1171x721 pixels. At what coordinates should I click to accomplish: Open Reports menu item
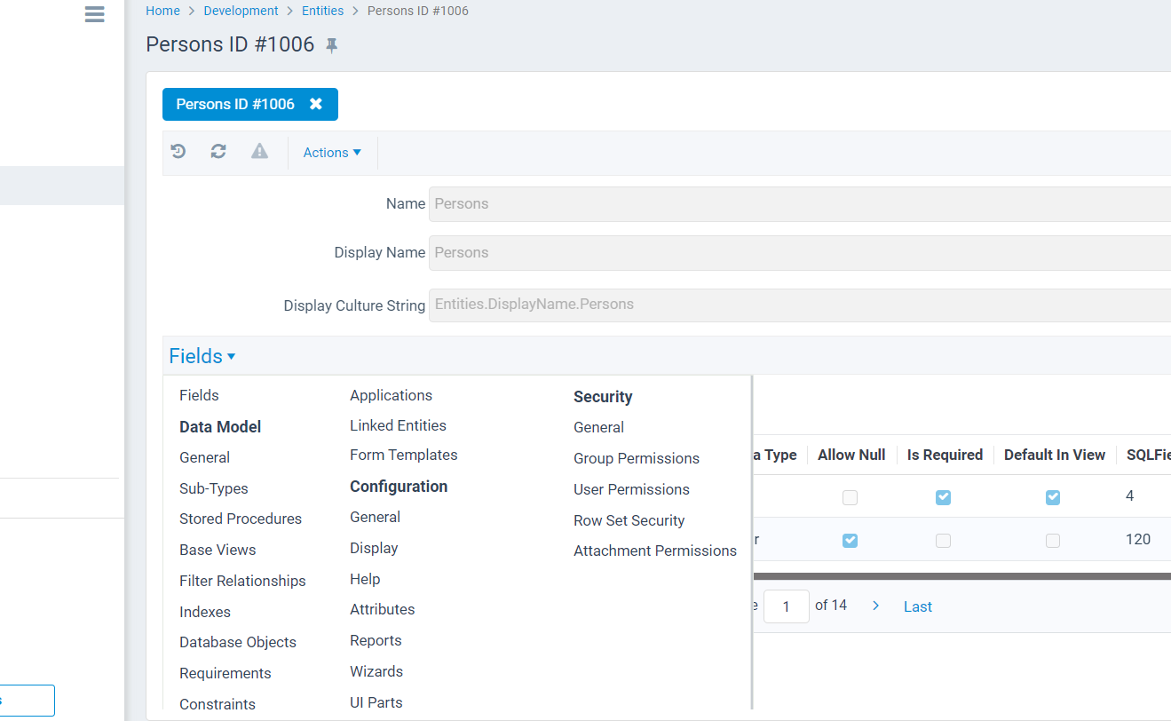point(376,640)
